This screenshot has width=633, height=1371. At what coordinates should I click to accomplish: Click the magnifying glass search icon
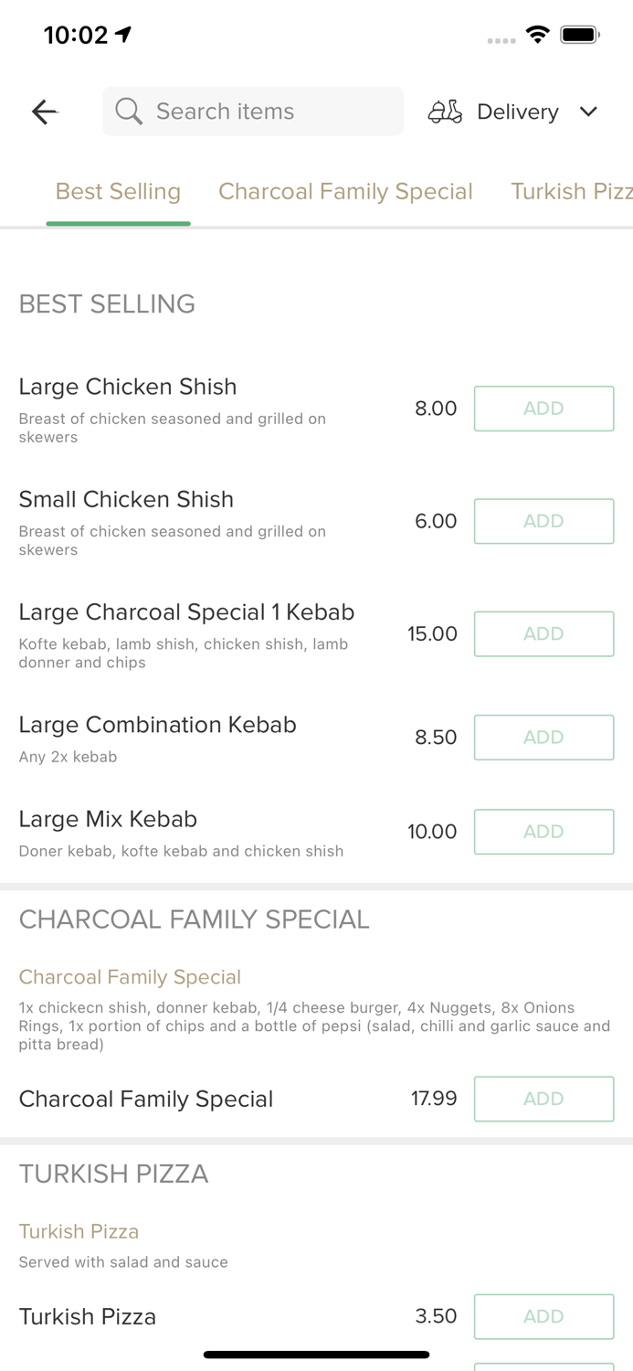point(129,112)
